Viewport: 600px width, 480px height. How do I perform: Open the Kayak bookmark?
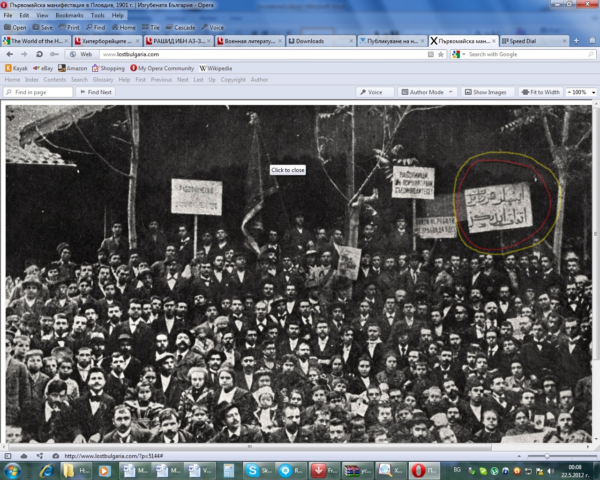pos(16,68)
